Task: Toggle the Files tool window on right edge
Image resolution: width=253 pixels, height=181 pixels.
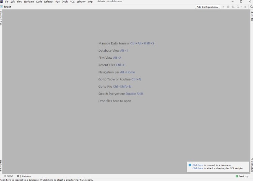Action: pos(252,17)
